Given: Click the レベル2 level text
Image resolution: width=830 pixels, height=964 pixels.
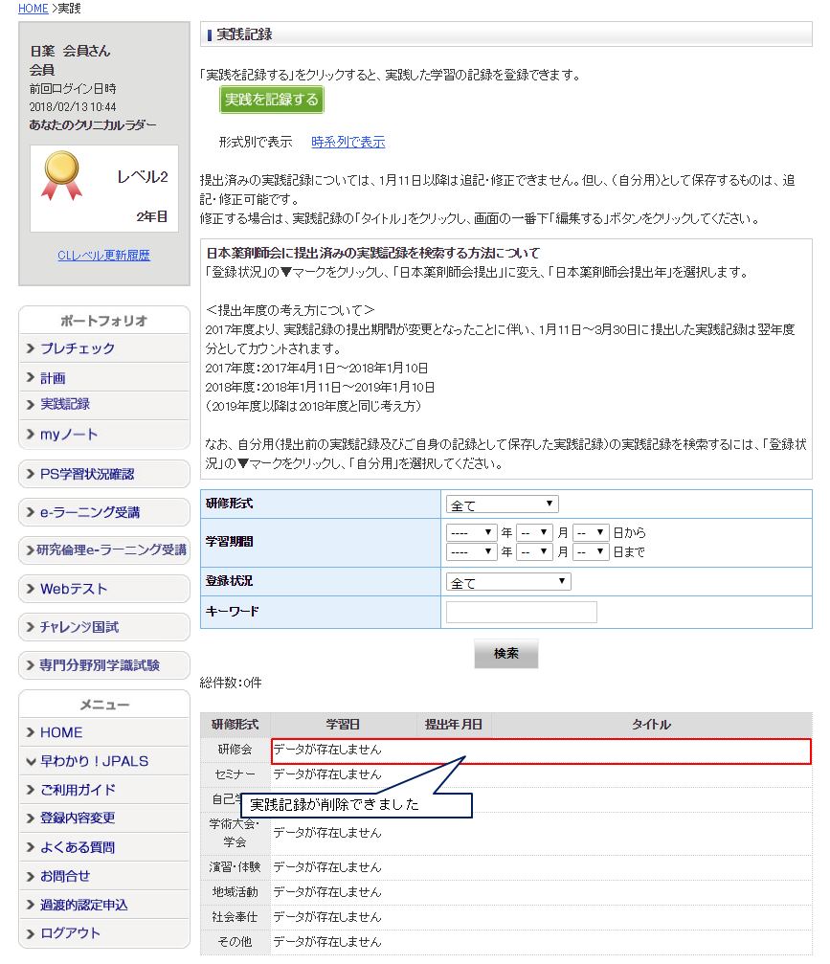Looking at the screenshot, I should [x=142, y=177].
